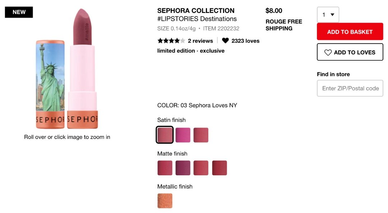Click the heart icon in Add to Loves
Image resolution: width=388 pixels, height=213 pixels.
[x=328, y=52]
